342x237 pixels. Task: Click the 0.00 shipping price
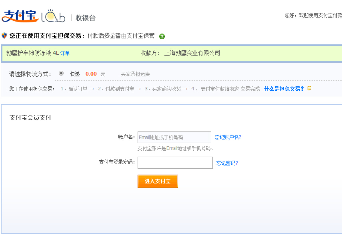tap(91, 74)
